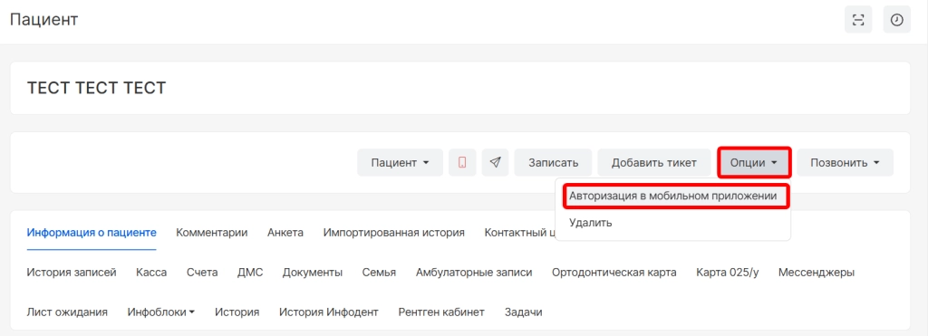Switch to the Мессенджеры tab
Screen dimensions: 928x336
pyautogui.click(x=817, y=272)
